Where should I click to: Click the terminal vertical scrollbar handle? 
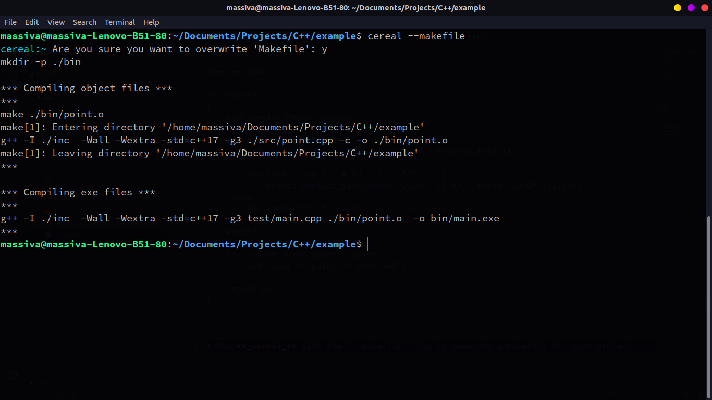(x=709, y=307)
